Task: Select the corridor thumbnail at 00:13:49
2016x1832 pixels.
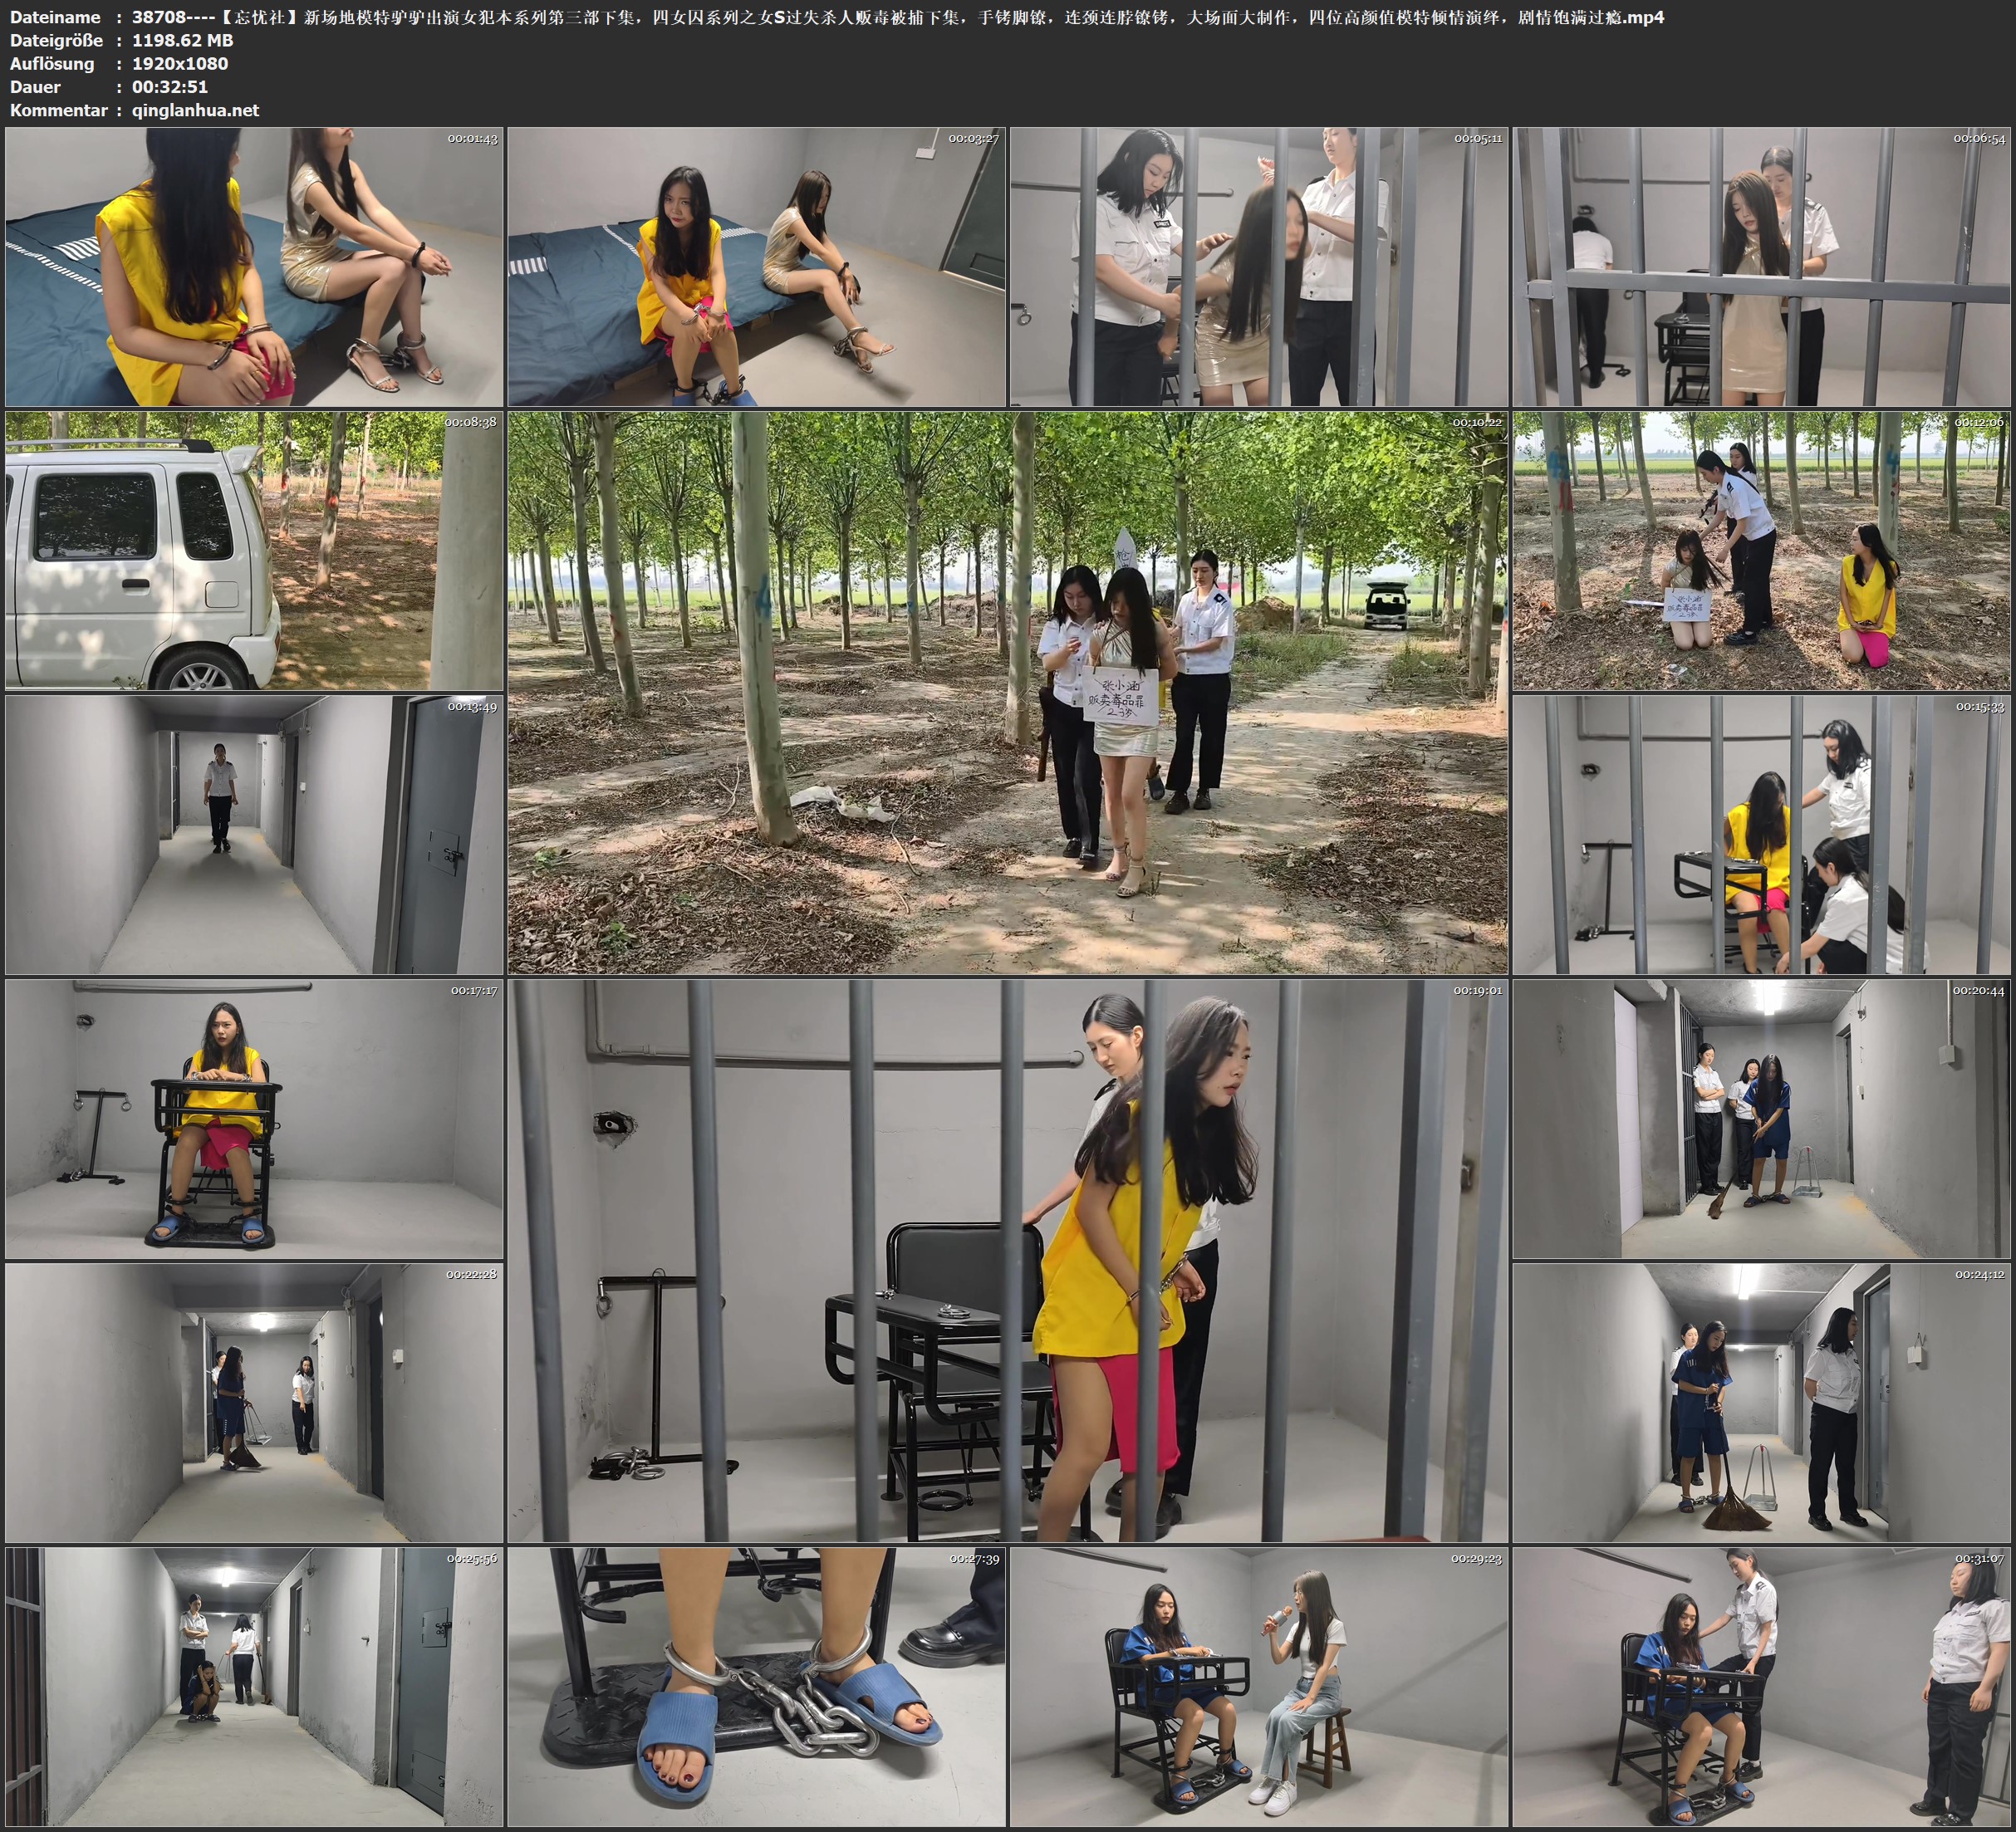Action: click(x=254, y=834)
